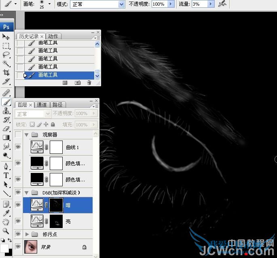Select the Zoom tool
The height and width of the screenshot is (258, 277).
6,231
